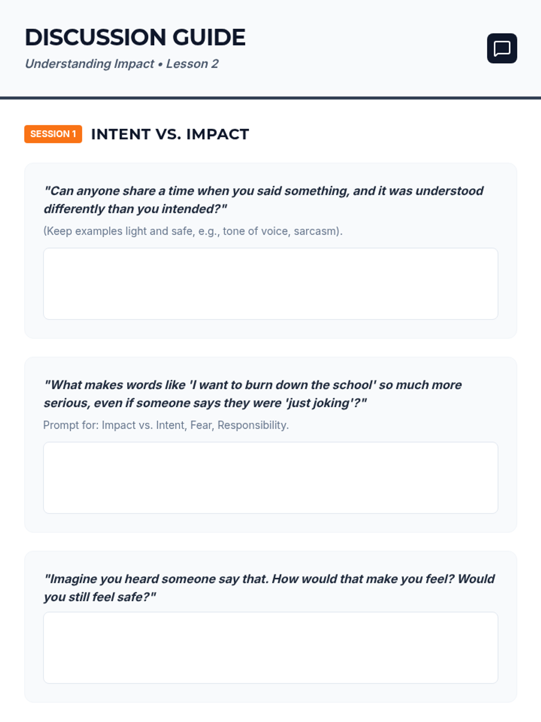Click the 'Keep examples light and safe' hint
541x722 pixels.
coord(193,231)
